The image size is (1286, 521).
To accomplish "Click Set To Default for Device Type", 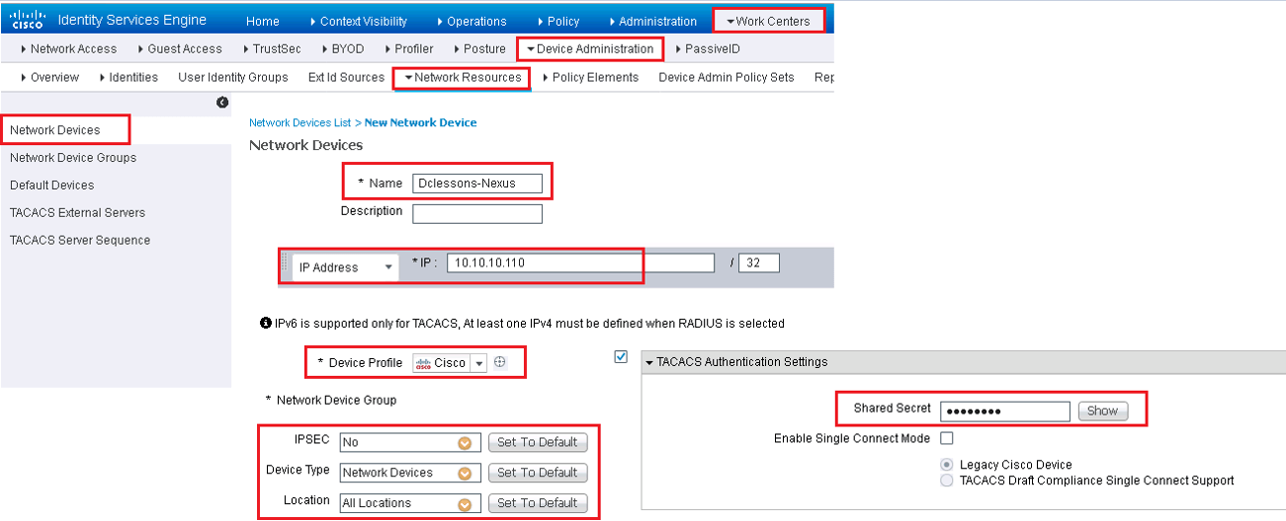I will pyautogui.click(x=538, y=473).
